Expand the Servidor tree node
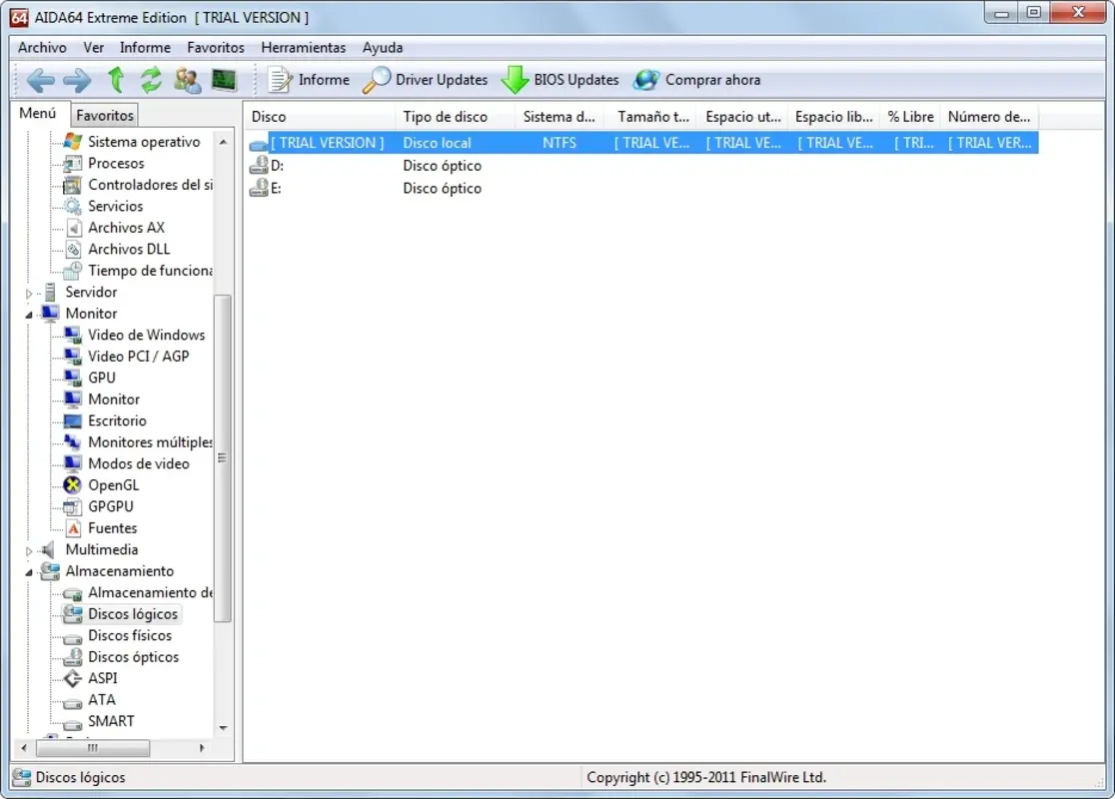The width and height of the screenshot is (1115, 799). click(x=27, y=292)
